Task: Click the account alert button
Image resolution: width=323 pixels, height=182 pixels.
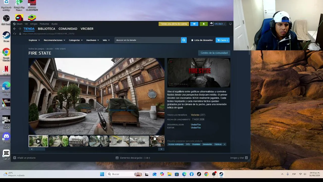Action: [174, 24]
